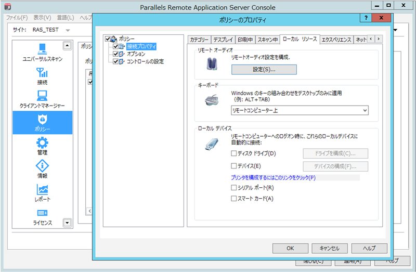
Task: Click the help question mark button in dialog title
Action: click(x=366, y=18)
